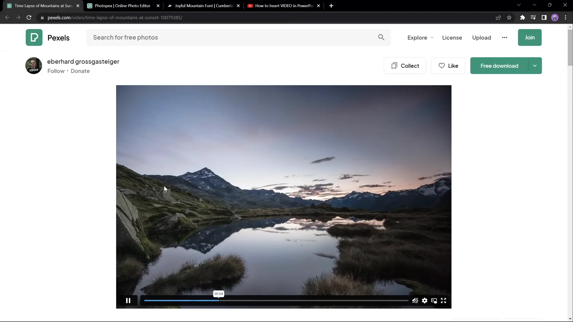Click the share icon near address bar
The height and width of the screenshot is (322, 573).
point(498,18)
